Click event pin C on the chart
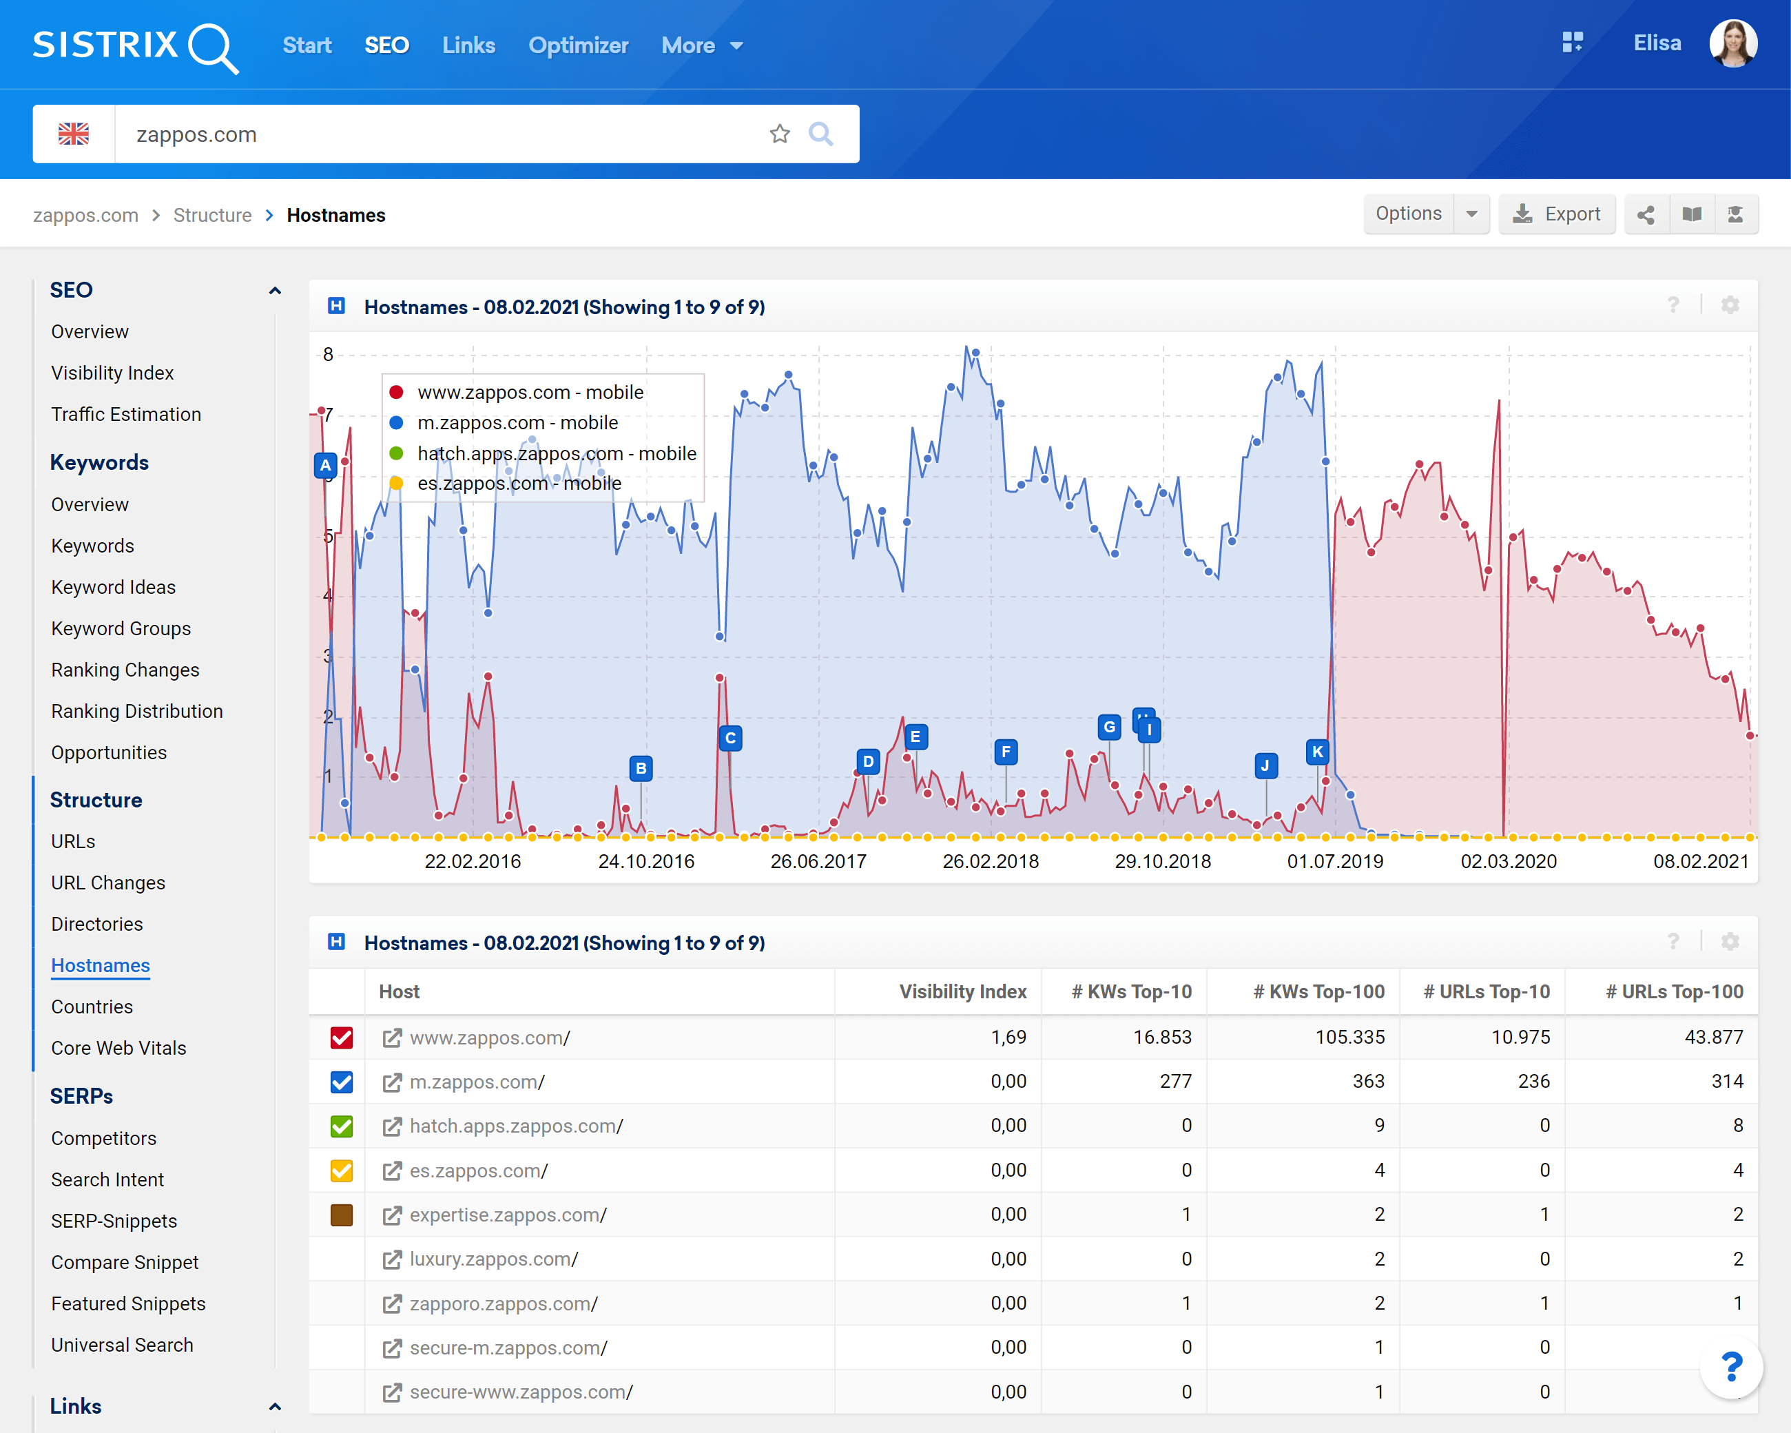This screenshot has height=1433, width=1791. coord(730,738)
